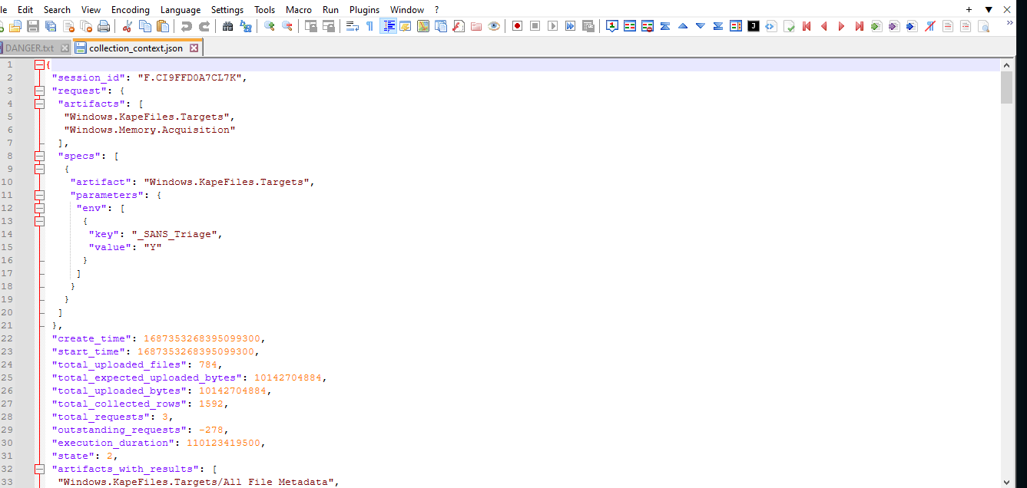
Task: Toggle the Document Map panel icon
Action: (423, 26)
